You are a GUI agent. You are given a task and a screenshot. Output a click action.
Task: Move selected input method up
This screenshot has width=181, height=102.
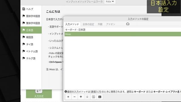pyautogui.click(x=81, y=97)
